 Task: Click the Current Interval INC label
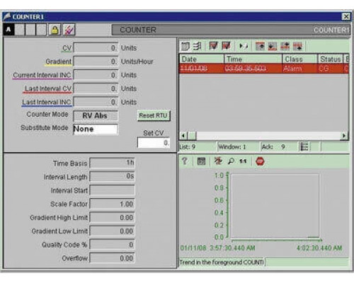[x=42, y=75]
